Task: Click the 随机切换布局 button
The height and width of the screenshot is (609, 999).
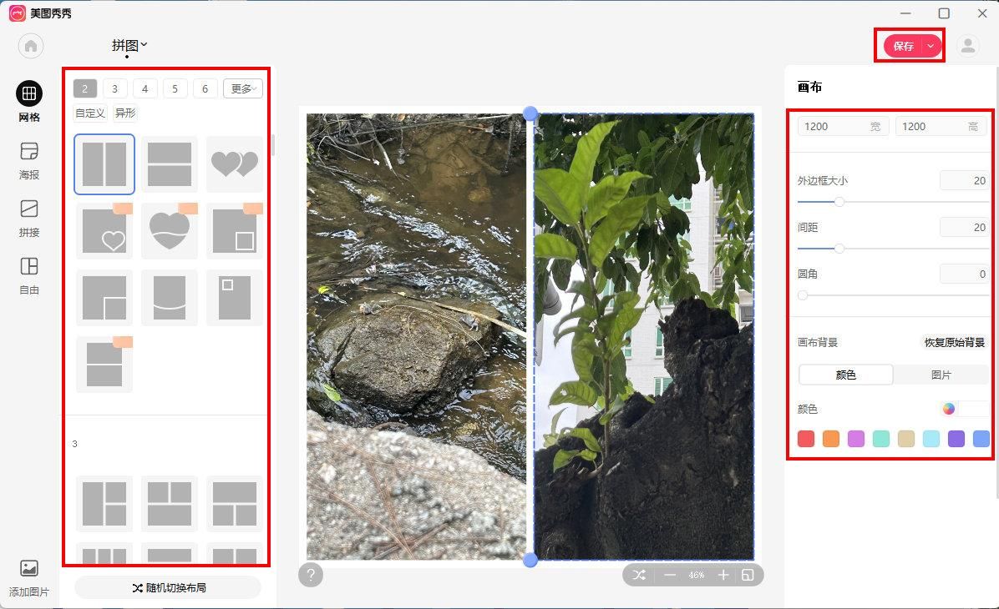Action: point(168,587)
